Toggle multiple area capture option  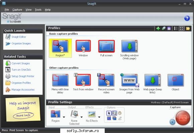click(114, 118)
